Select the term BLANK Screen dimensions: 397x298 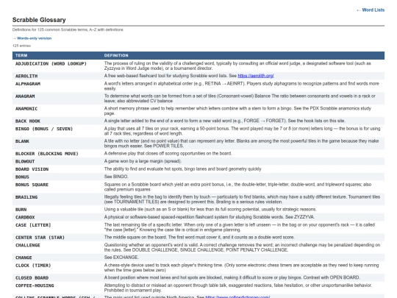(x=22, y=141)
